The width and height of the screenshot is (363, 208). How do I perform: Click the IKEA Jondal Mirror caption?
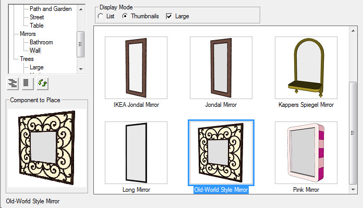click(x=136, y=105)
